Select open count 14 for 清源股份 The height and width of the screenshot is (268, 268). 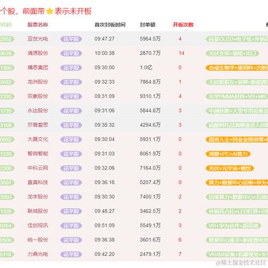[181, 53]
